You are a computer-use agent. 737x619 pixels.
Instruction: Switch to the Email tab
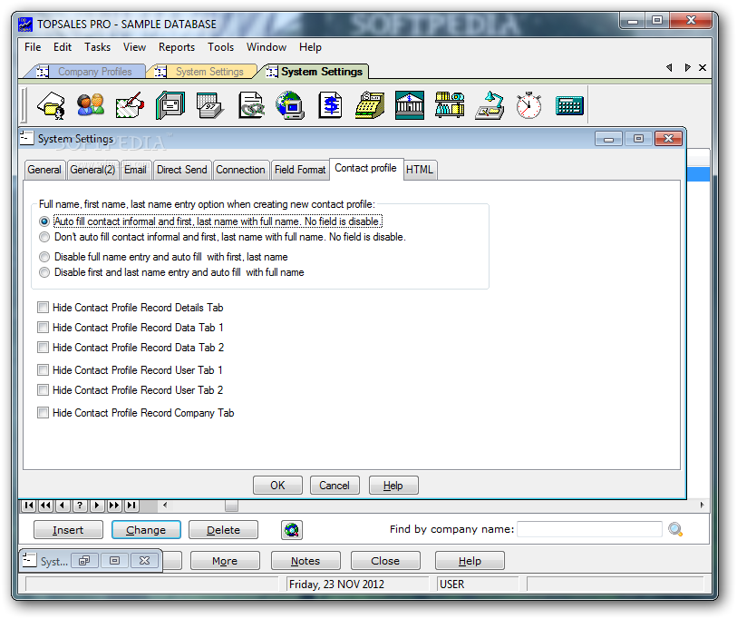tap(135, 170)
